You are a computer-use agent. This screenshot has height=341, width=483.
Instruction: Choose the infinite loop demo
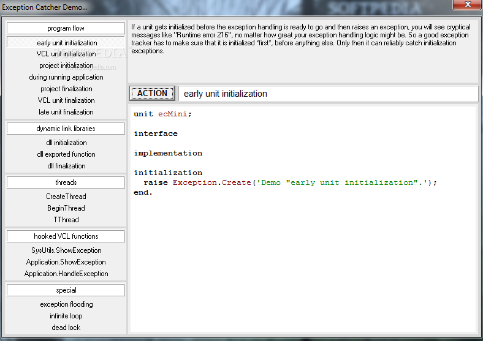66,316
